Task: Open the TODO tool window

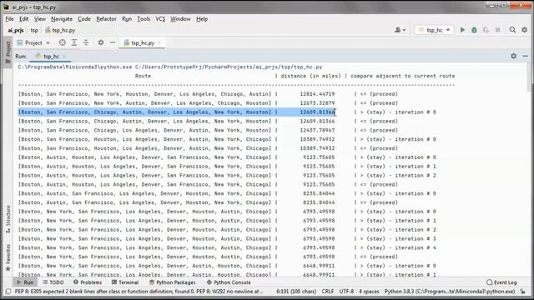Action: coord(53,282)
